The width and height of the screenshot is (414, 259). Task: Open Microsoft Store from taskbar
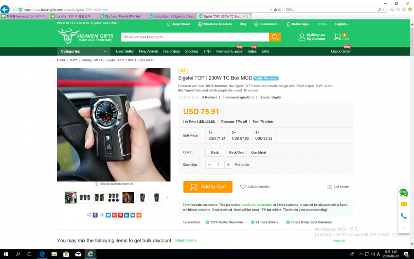click(66, 254)
